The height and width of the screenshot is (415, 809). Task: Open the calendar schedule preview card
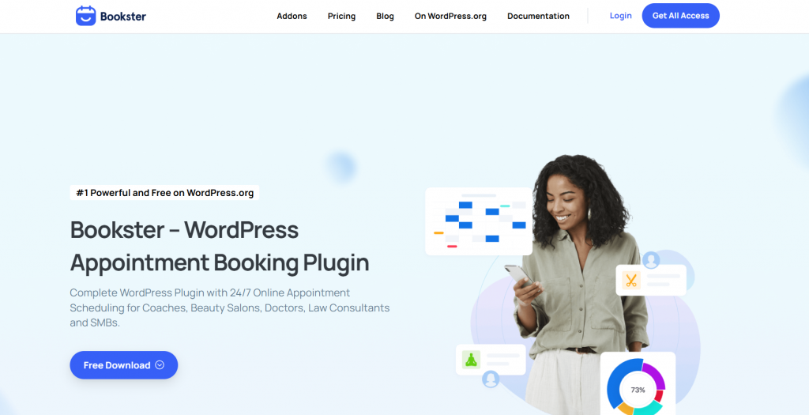coord(479,221)
